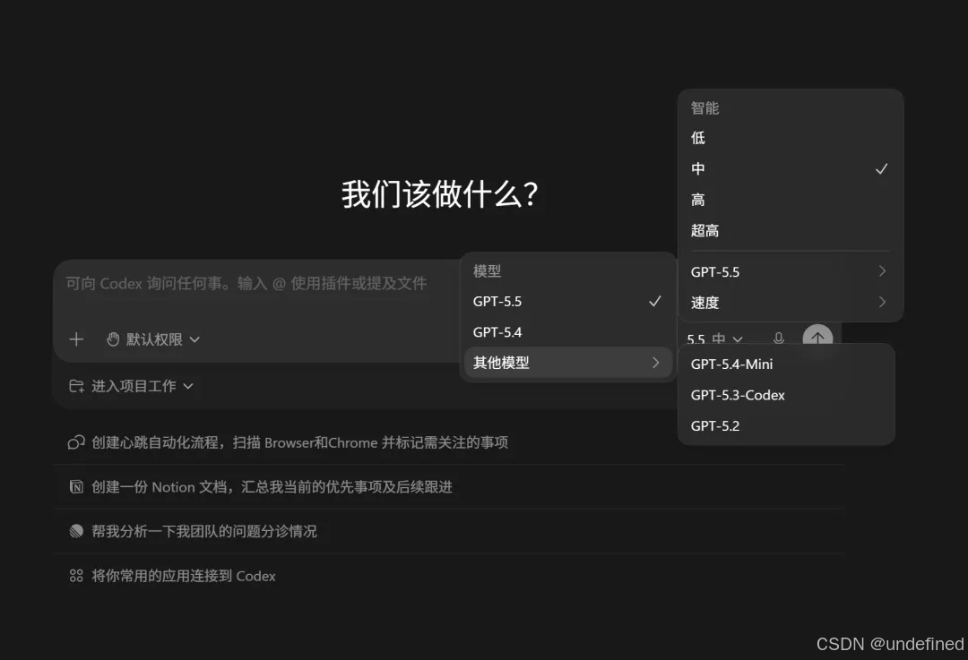This screenshot has width=968, height=660.
Task: Open the 5.5 中 model selector
Action: coord(714,339)
